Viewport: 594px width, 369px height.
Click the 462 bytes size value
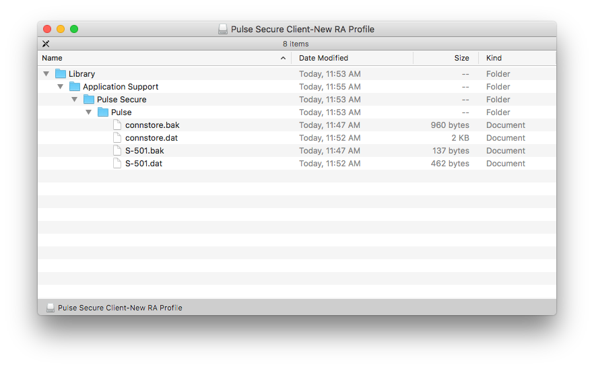click(450, 163)
